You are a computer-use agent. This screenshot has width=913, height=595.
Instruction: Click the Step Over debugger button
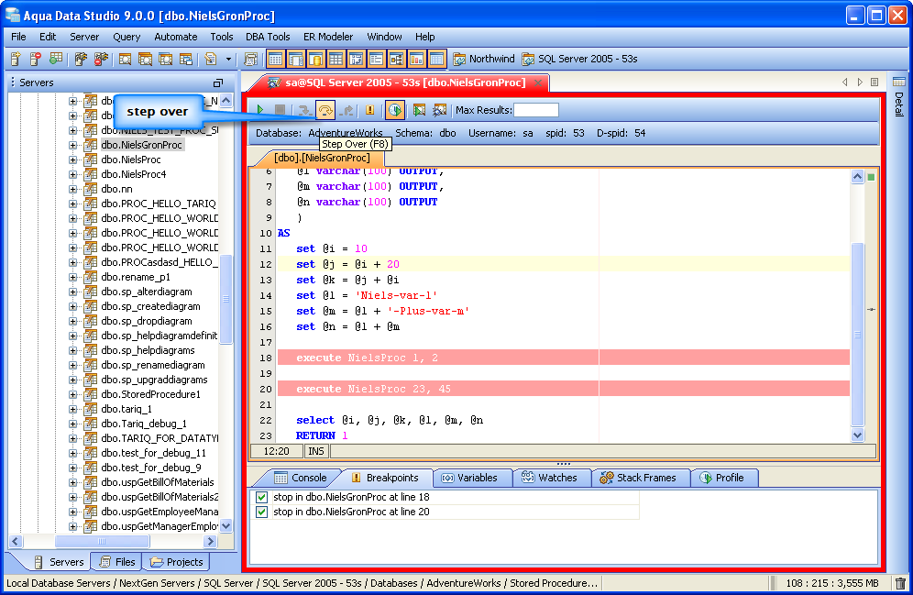325,110
